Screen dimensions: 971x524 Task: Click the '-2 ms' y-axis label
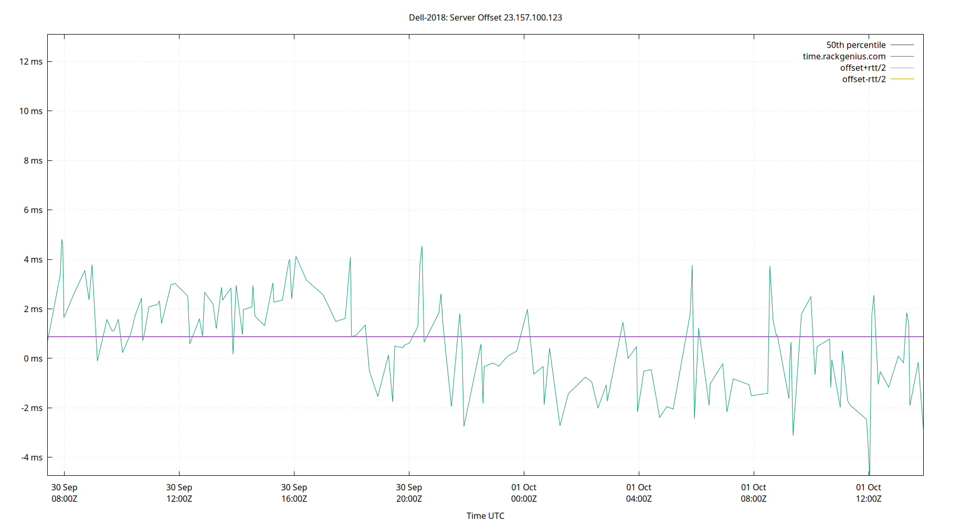pyautogui.click(x=32, y=408)
